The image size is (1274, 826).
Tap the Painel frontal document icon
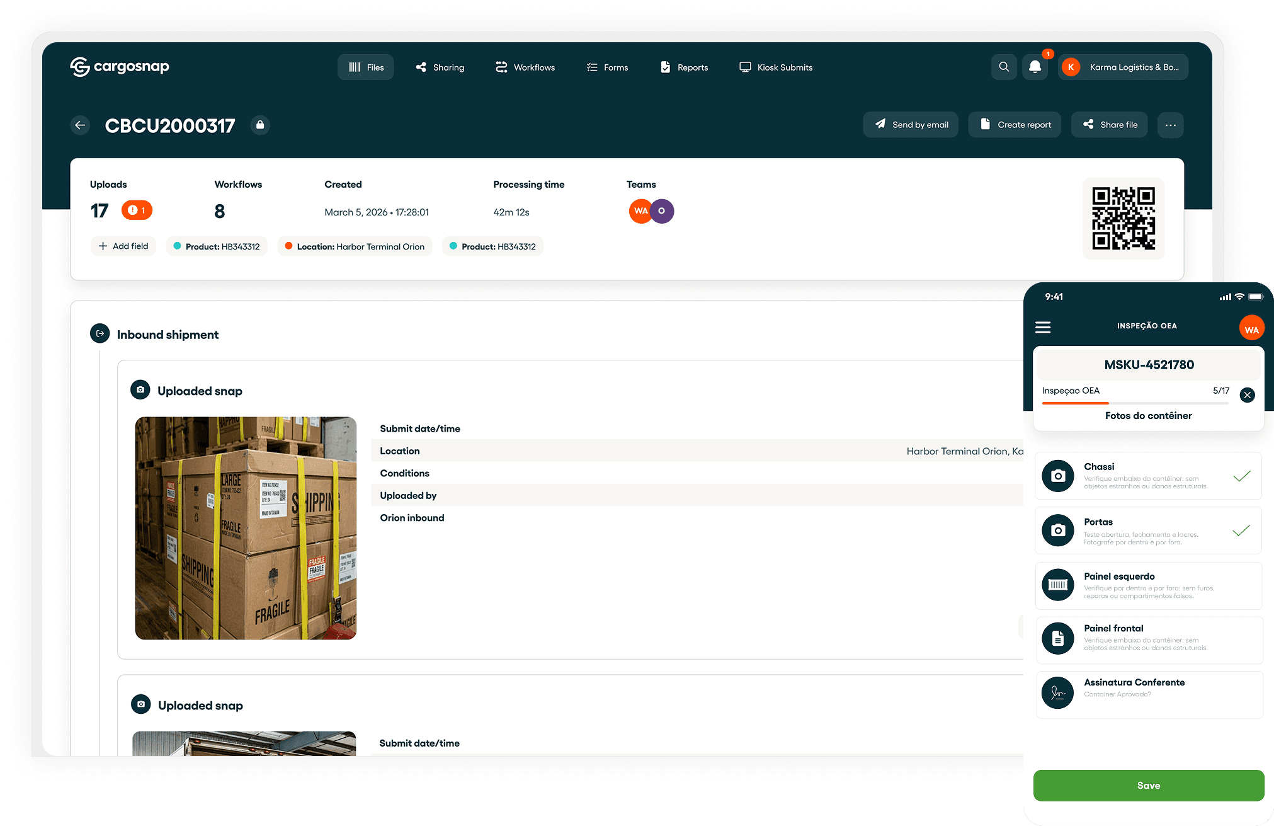[1058, 639]
